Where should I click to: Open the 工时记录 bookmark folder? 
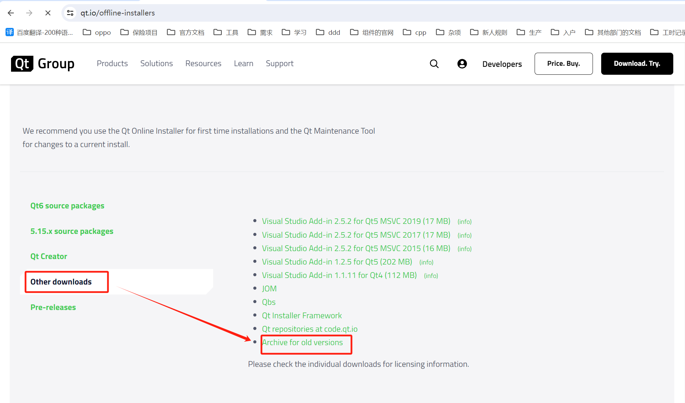tap(667, 32)
